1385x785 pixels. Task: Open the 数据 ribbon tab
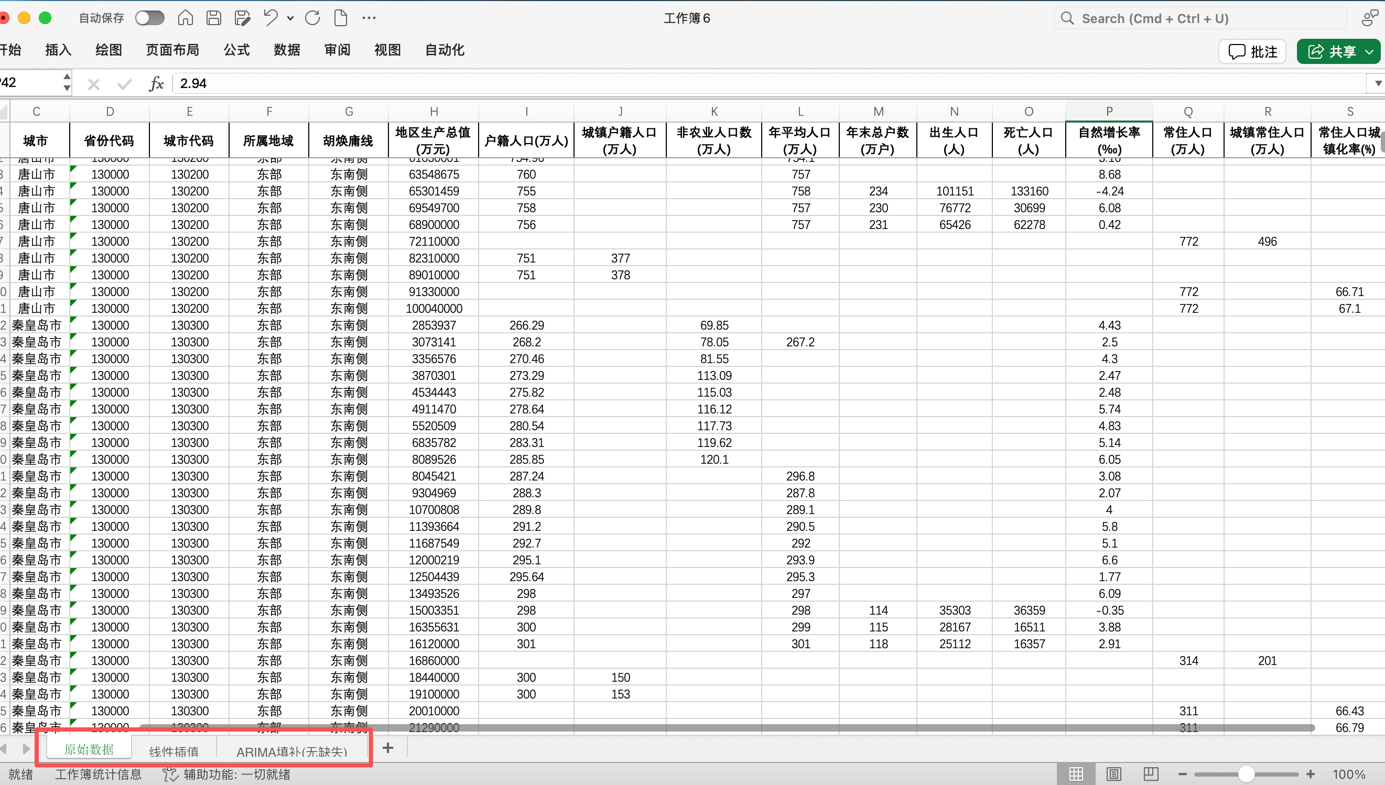pos(287,50)
